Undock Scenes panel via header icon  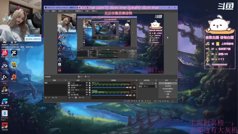click(65, 80)
